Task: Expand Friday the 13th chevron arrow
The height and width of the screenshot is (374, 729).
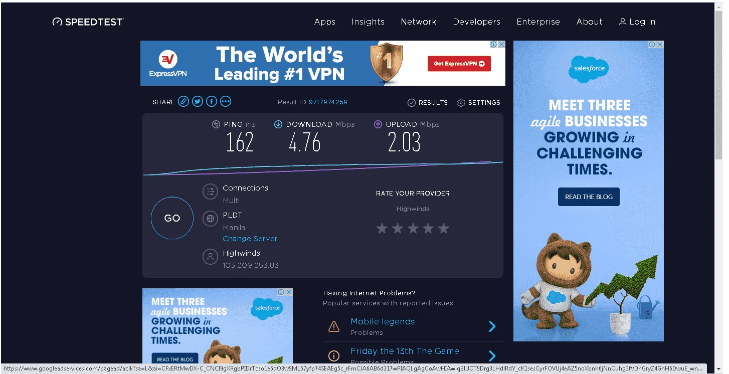Action: [492, 356]
